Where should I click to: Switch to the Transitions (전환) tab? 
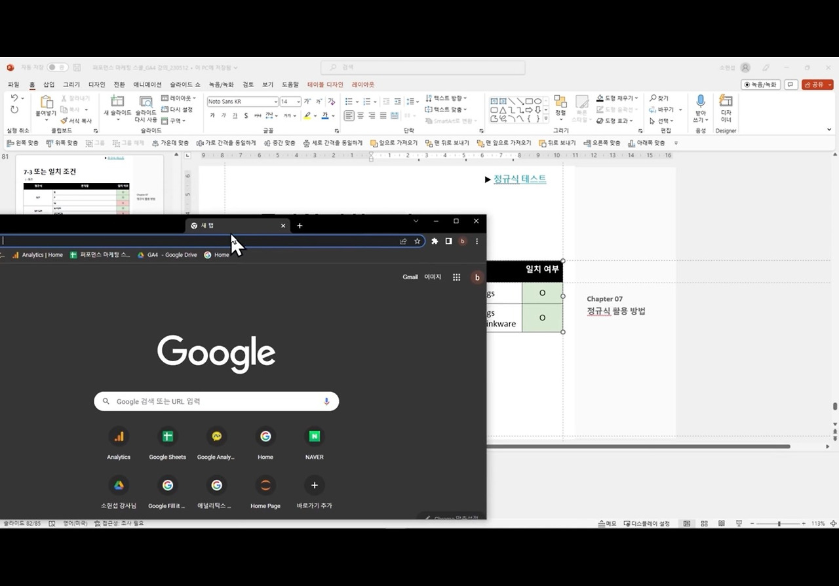[119, 85]
